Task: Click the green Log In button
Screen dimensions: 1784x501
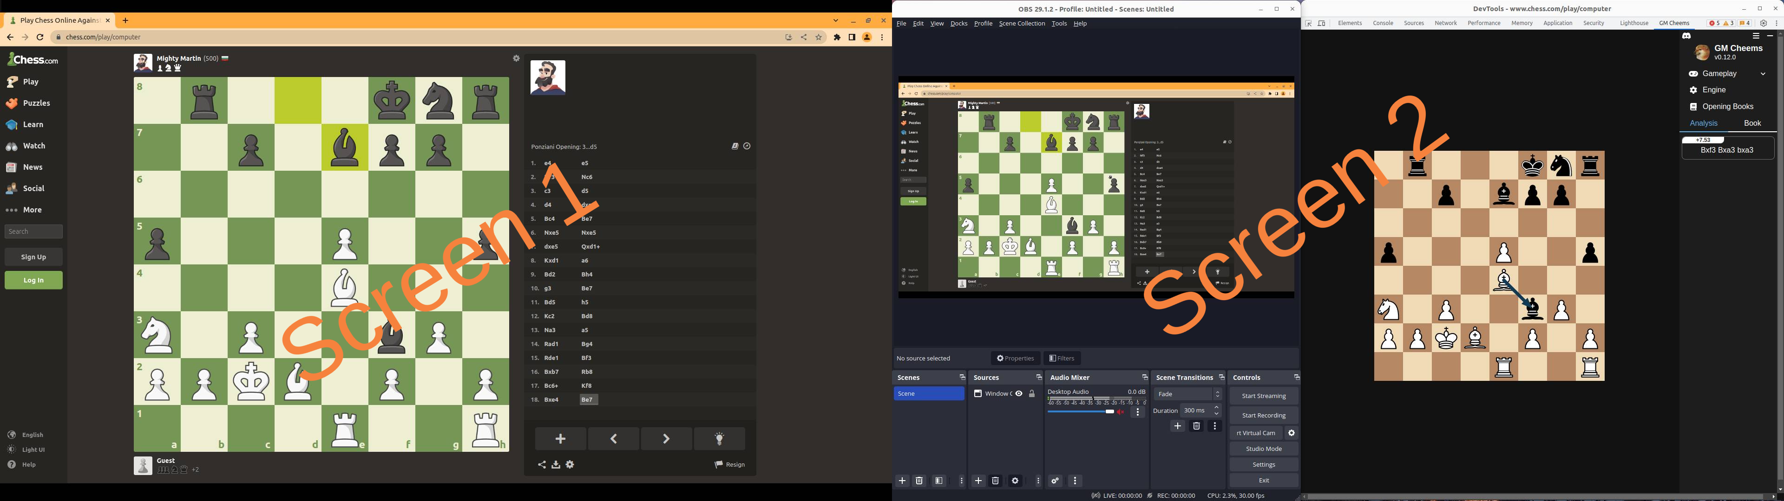Action: [34, 280]
